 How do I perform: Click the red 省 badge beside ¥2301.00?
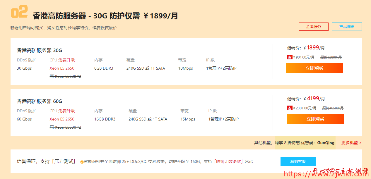pyautogui.click(x=290, y=108)
